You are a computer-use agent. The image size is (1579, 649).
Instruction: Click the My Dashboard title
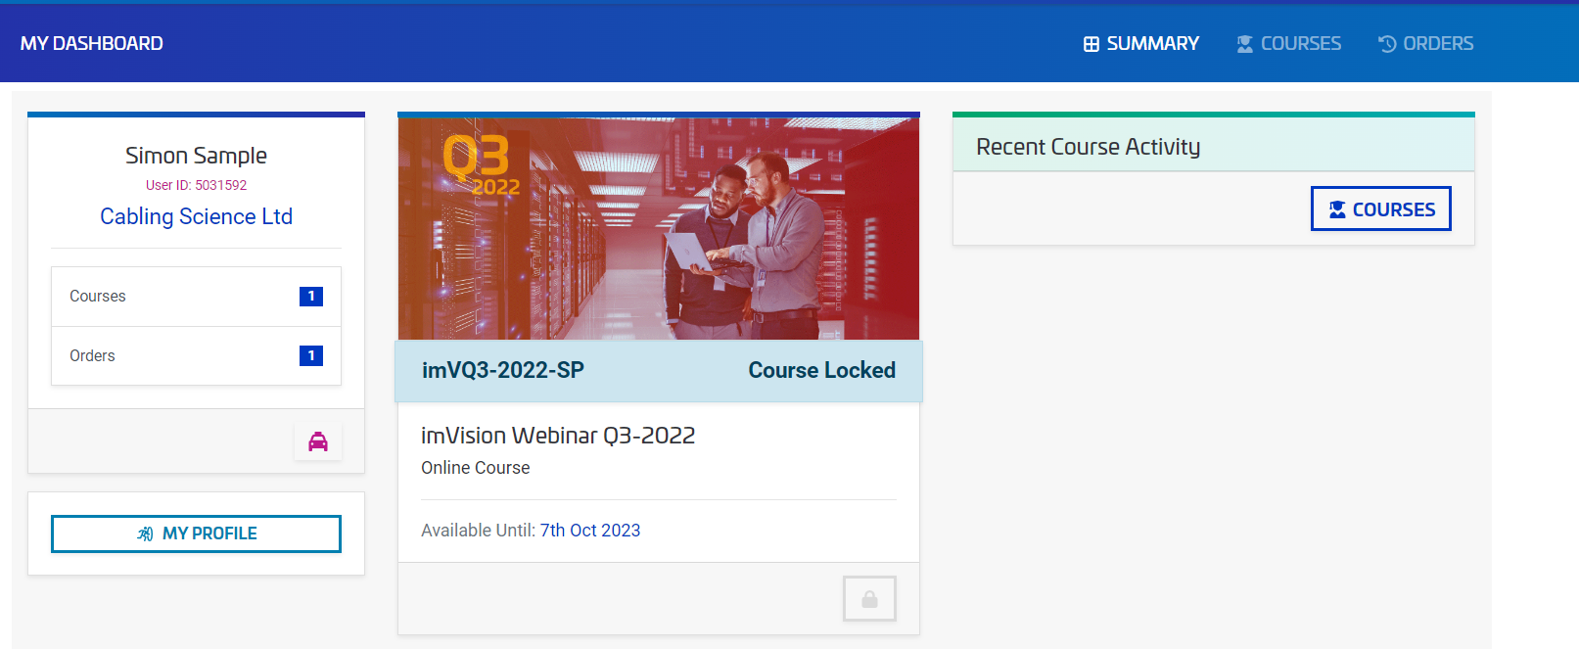[x=92, y=43]
